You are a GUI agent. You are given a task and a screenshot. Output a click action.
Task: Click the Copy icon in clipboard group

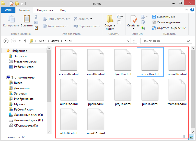(x=11, y=18)
